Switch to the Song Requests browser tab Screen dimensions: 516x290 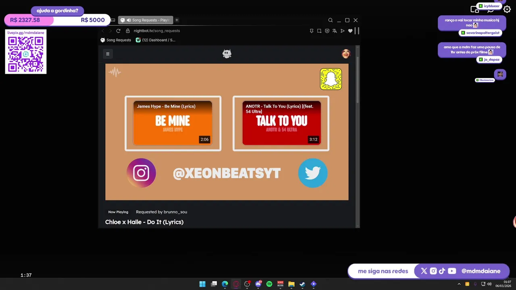[146, 20]
